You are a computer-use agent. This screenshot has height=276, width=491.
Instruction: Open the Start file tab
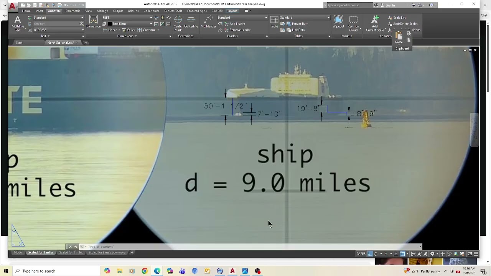point(19,43)
